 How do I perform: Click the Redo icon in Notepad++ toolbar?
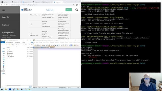click(53, 45)
